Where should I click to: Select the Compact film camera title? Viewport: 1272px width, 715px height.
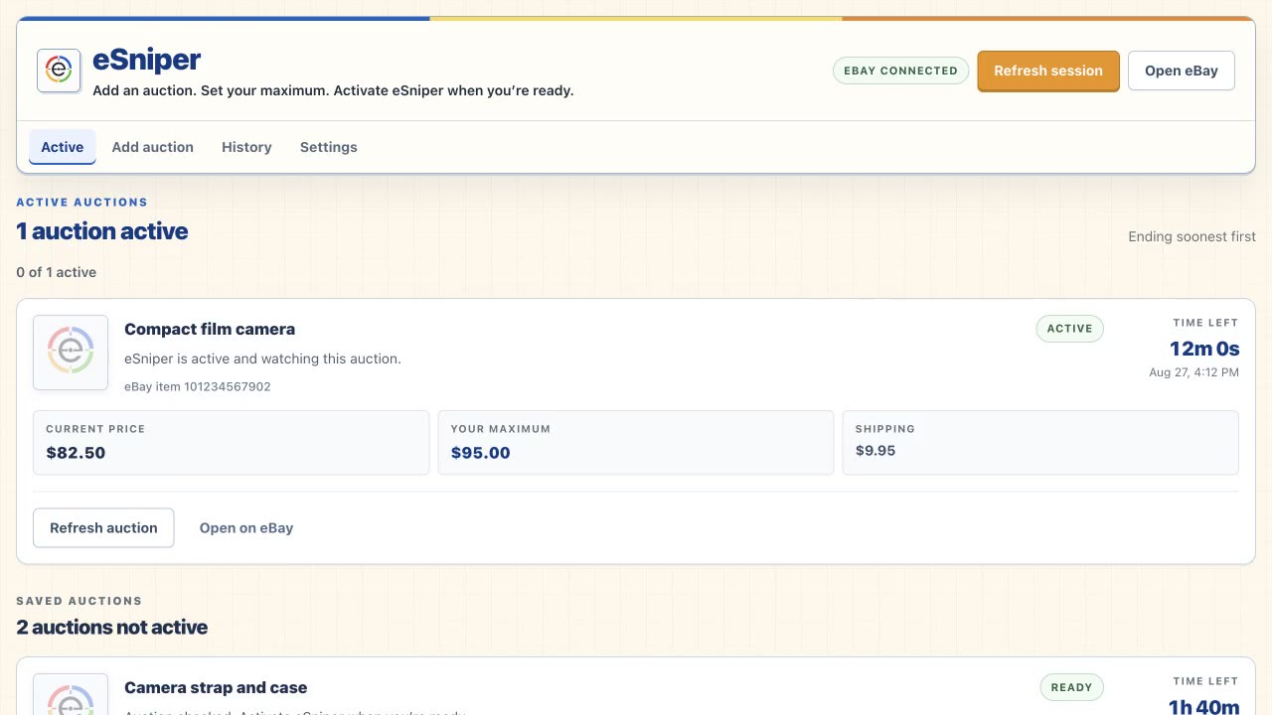tap(210, 329)
